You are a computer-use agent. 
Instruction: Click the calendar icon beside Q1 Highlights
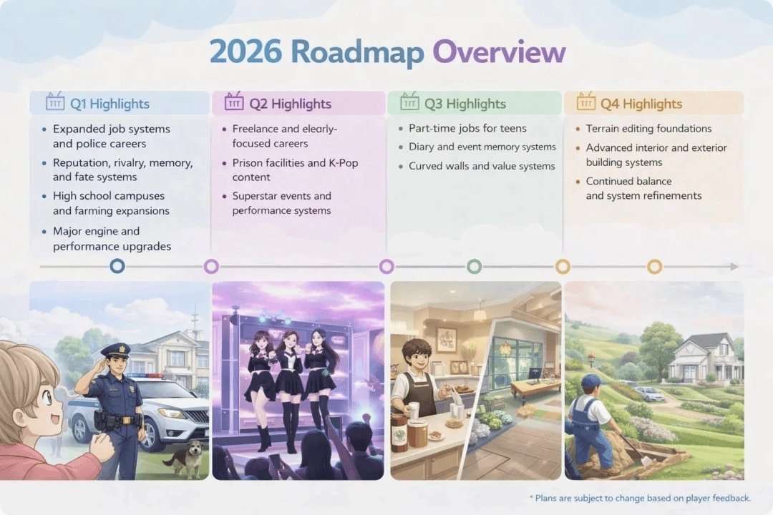pos(54,102)
